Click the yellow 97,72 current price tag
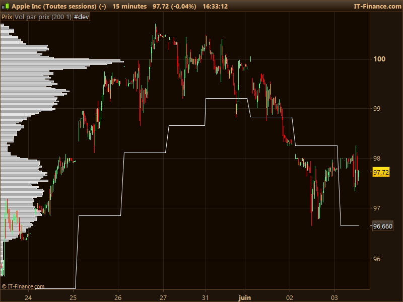 [381, 172]
